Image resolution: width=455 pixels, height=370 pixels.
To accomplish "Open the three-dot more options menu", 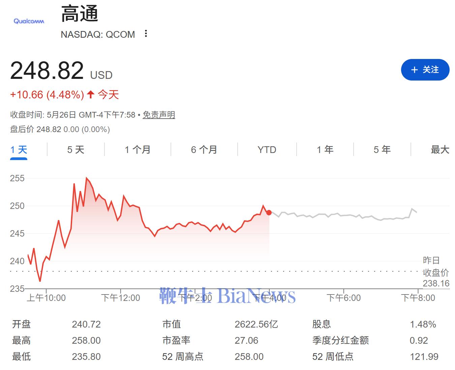I will click(146, 34).
